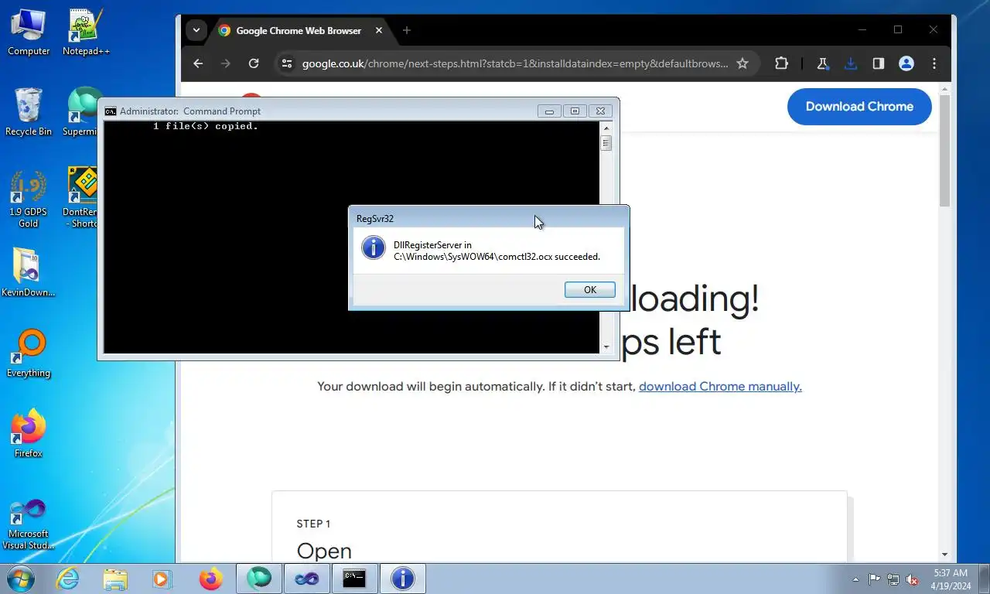This screenshot has width=990, height=594.
Task: Maximize the Command Prompt window
Action: [x=575, y=111]
